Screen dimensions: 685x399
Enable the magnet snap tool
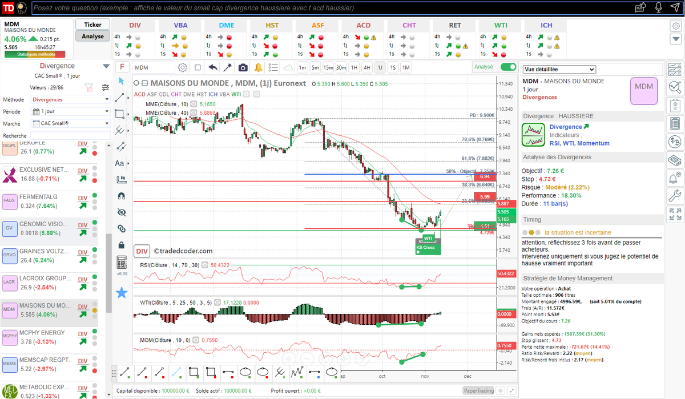point(121,196)
